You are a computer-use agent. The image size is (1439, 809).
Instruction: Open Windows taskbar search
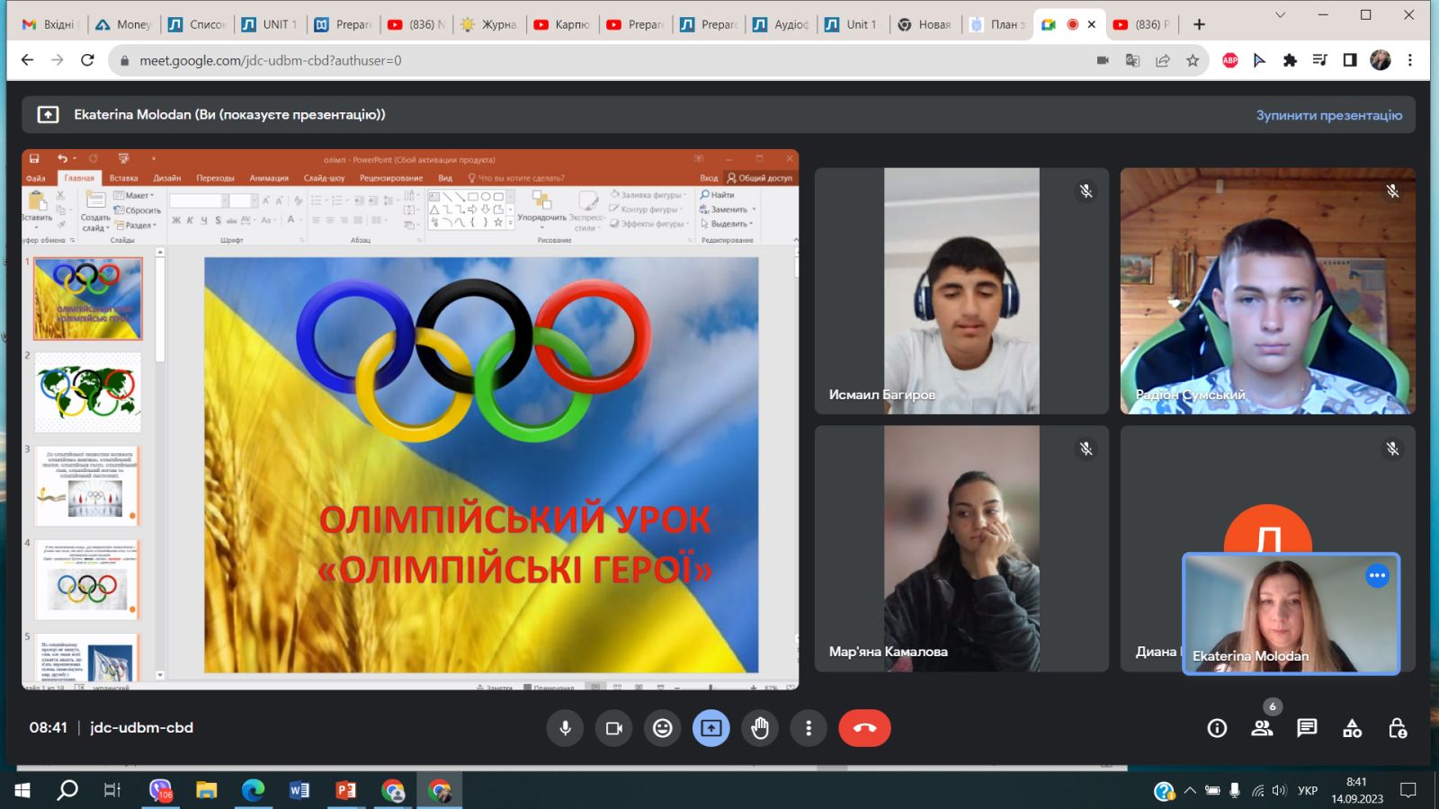point(67,790)
